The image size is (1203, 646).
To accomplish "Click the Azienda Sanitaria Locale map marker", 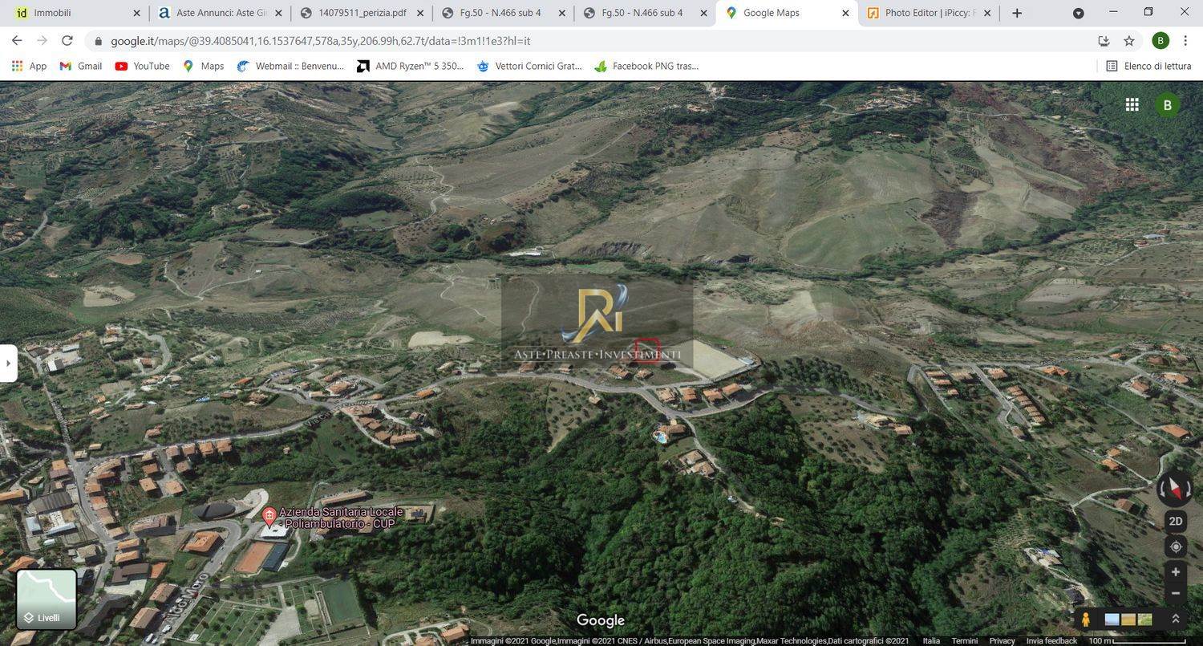I will (x=269, y=515).
